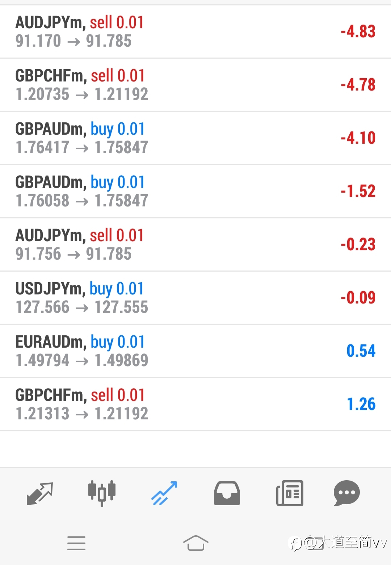Tap the 1.26 profit value

[361, 404]
